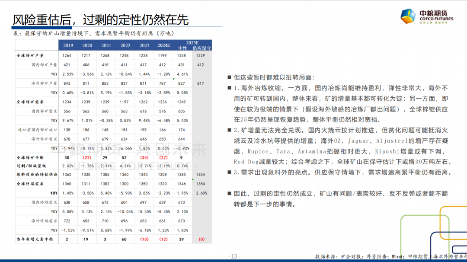Viewport: 467px width, 262px height.
Task: Select the row label 进口前国内锌矿缺口
Action: coord(38,130)
